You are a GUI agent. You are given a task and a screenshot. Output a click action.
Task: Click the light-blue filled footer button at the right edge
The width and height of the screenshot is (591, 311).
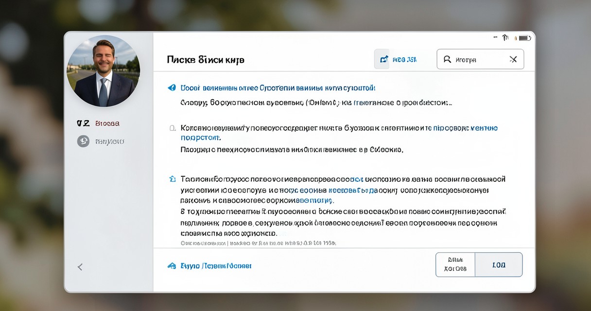(499, 265)
